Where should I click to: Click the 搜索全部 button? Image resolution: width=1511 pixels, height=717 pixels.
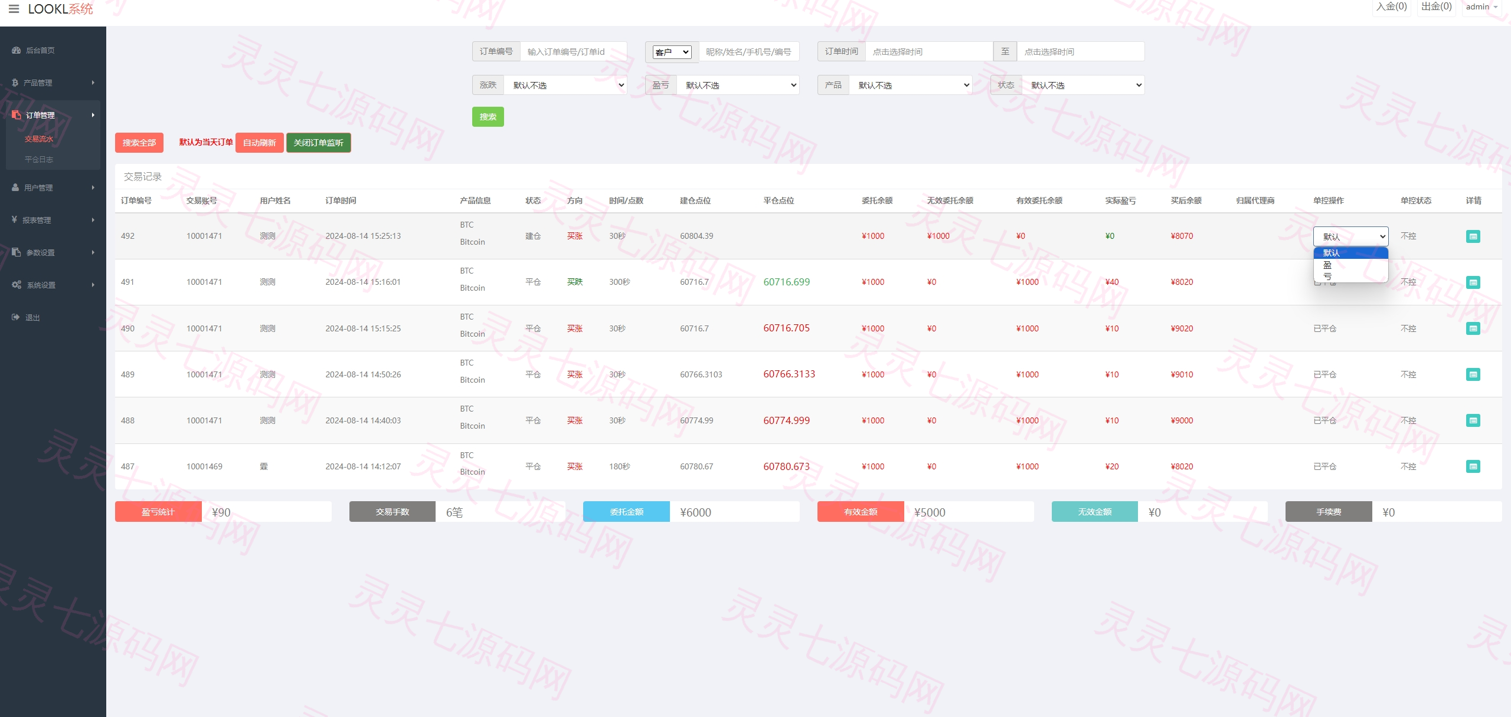[x=139, y=143]
